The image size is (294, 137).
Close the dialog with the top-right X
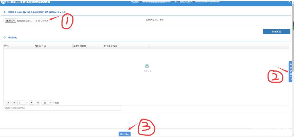pyautogui.click(x=289, y=2)
